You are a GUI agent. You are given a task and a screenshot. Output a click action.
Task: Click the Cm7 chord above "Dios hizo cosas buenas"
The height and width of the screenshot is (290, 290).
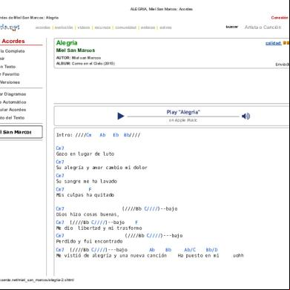click(x=60, y=208)
